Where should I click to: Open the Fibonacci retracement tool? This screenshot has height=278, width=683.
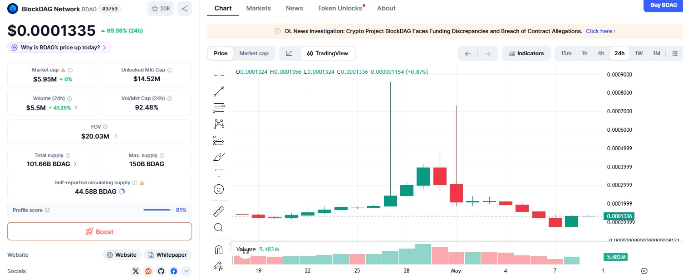(219, 108)
